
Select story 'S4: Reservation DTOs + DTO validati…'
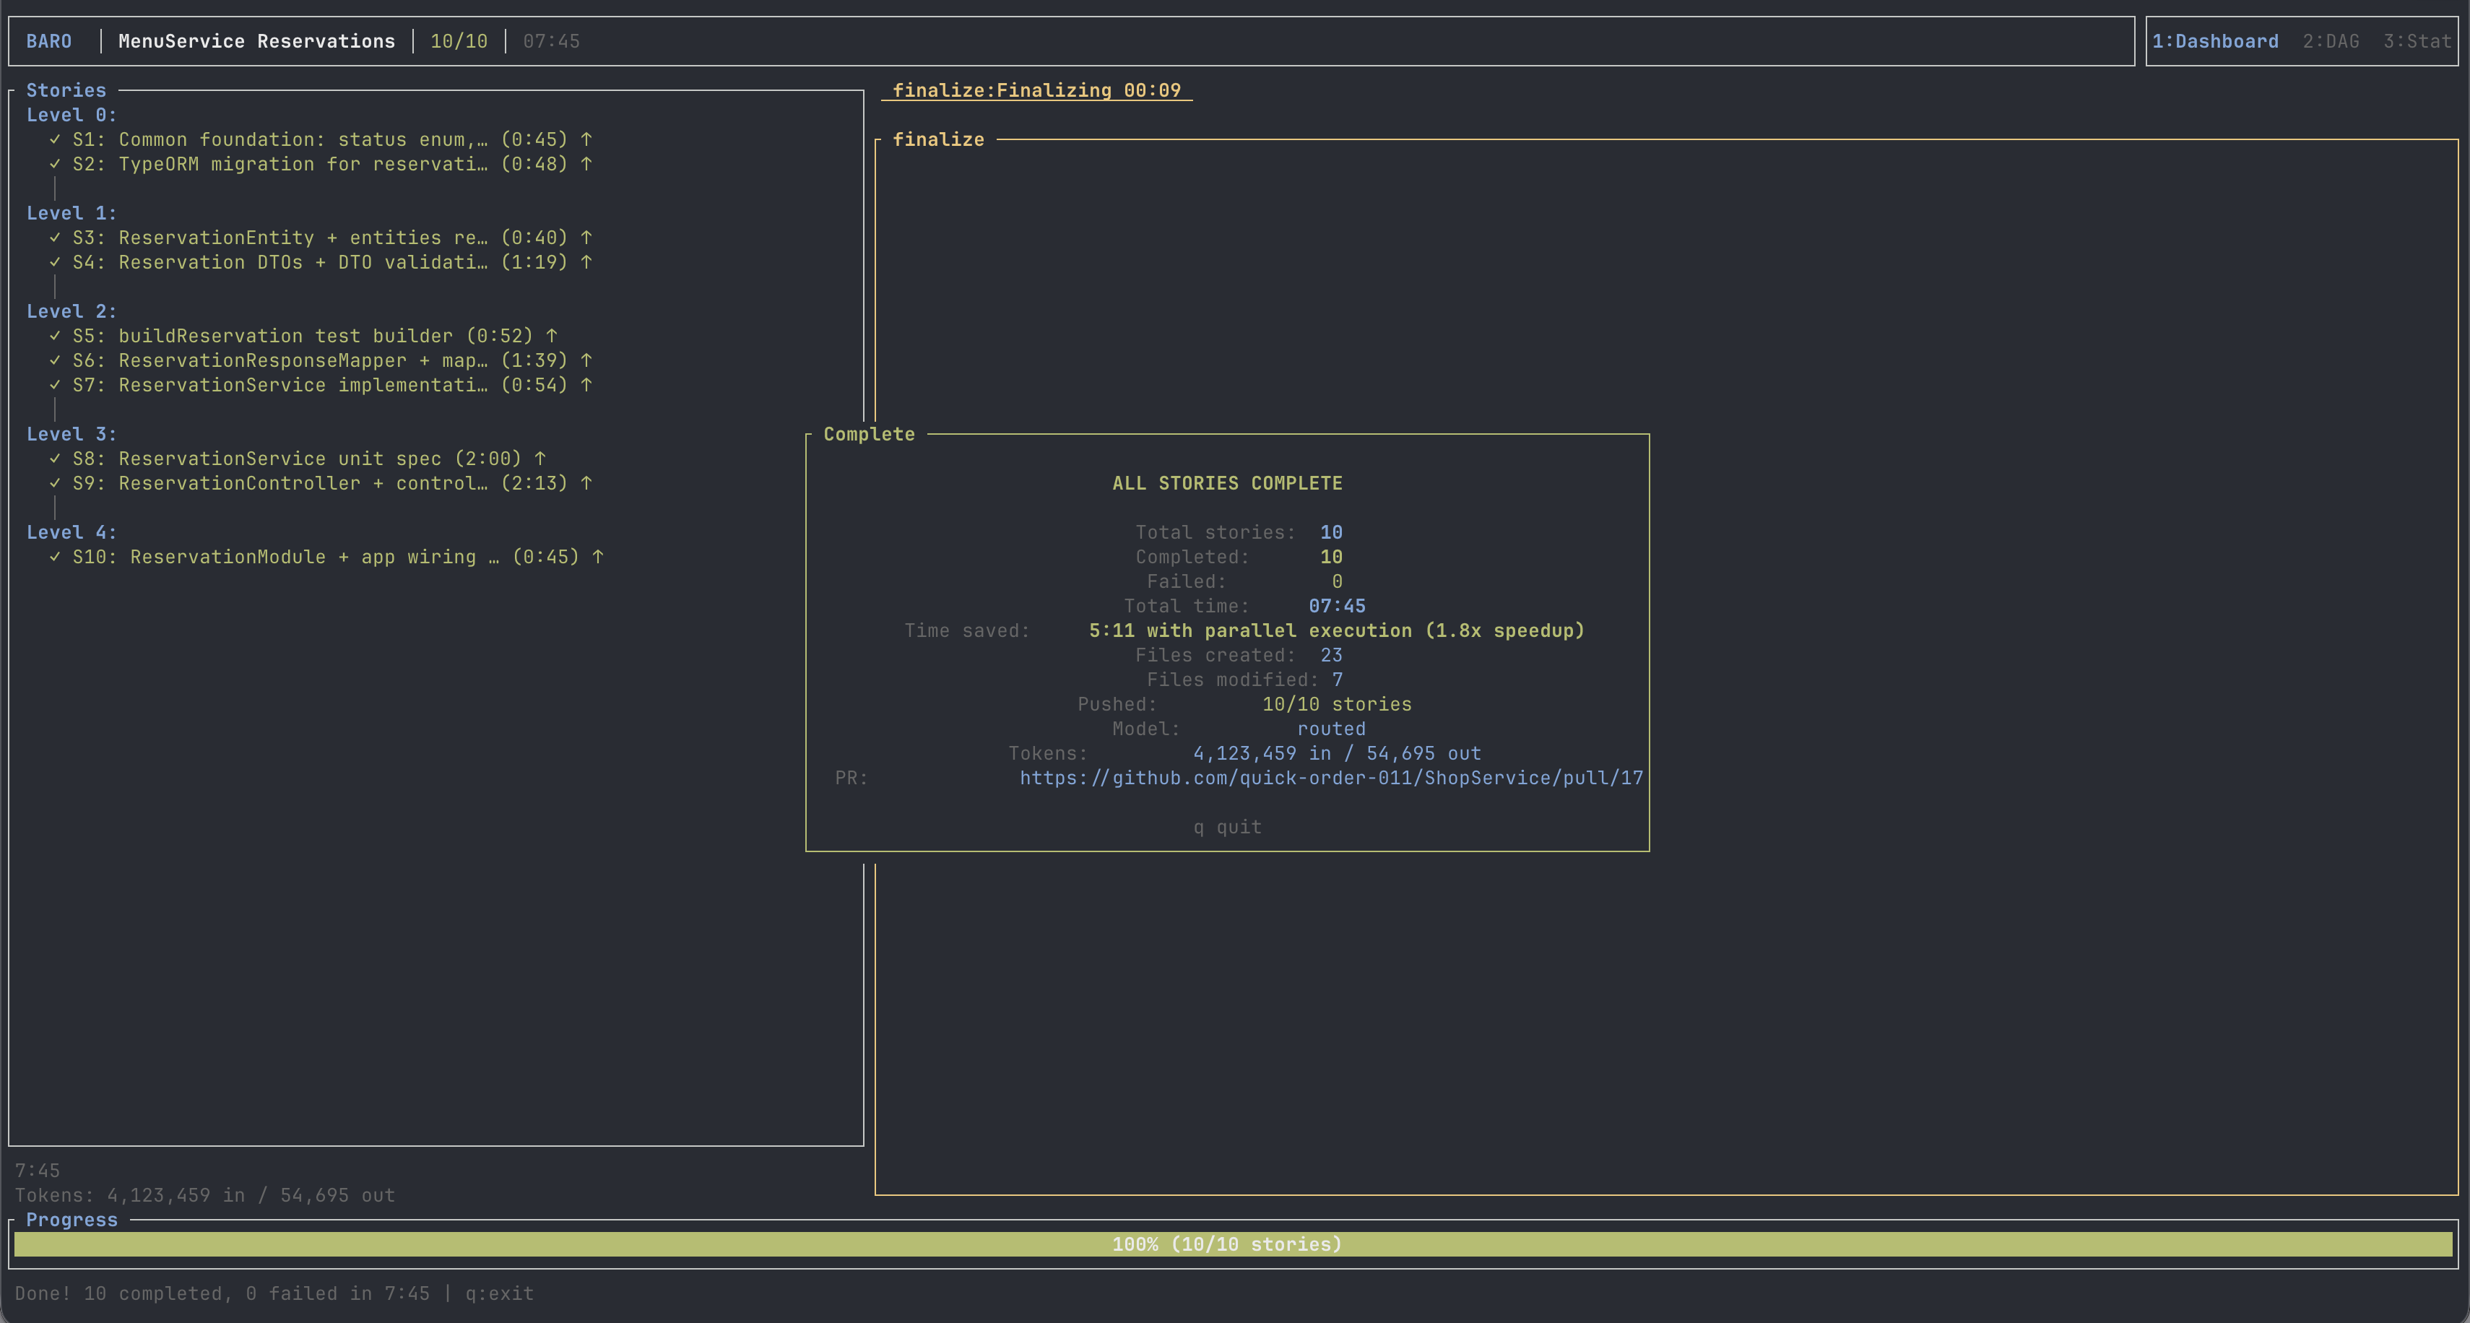tap(280, 263)
